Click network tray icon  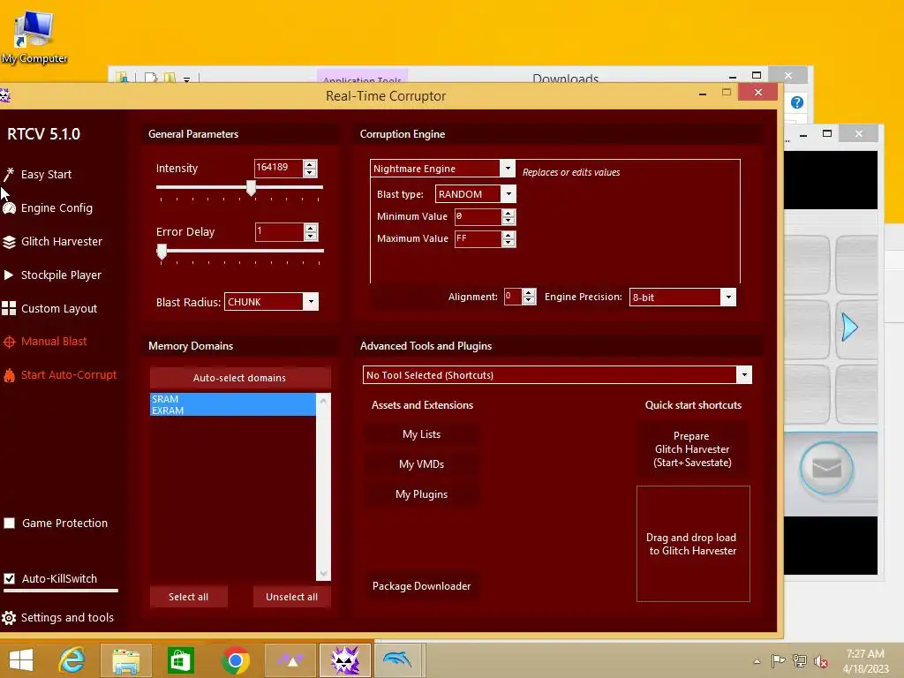(800, 660)
